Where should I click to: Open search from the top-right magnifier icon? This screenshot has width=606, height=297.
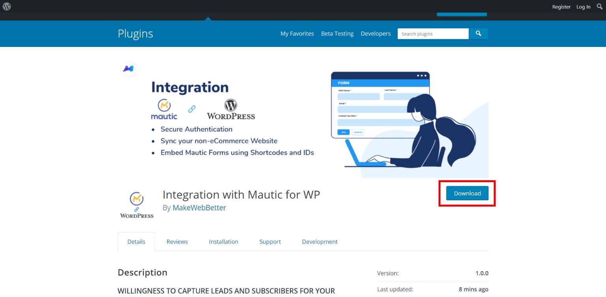[599, 7]
